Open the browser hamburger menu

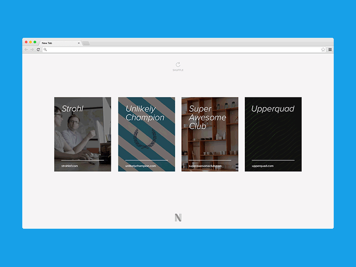[x=330, y=49]
